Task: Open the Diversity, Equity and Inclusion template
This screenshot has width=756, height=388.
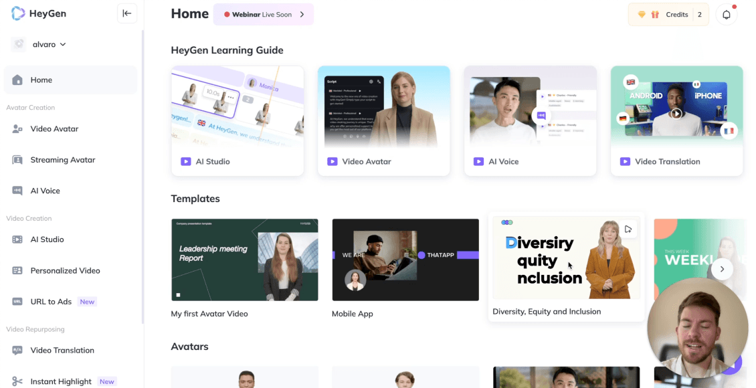Action: coord(567,258)
